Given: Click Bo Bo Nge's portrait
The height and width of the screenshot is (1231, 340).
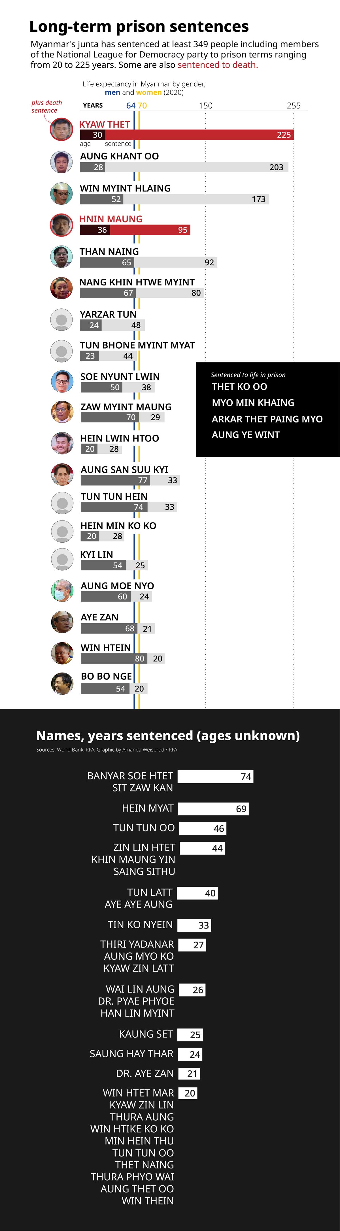Looking at the screenshot, I should (x=62, y=683).
